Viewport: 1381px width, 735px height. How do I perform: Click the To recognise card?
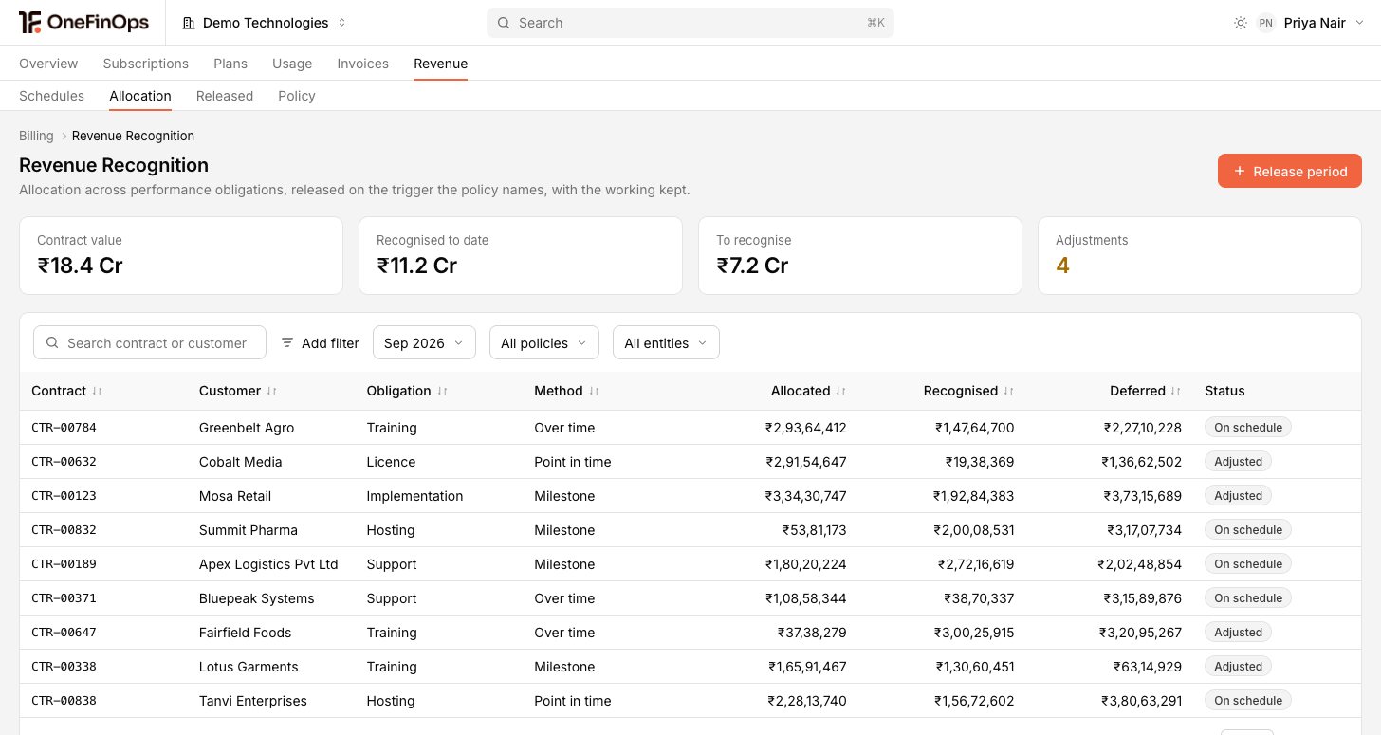tap(860, 256)
